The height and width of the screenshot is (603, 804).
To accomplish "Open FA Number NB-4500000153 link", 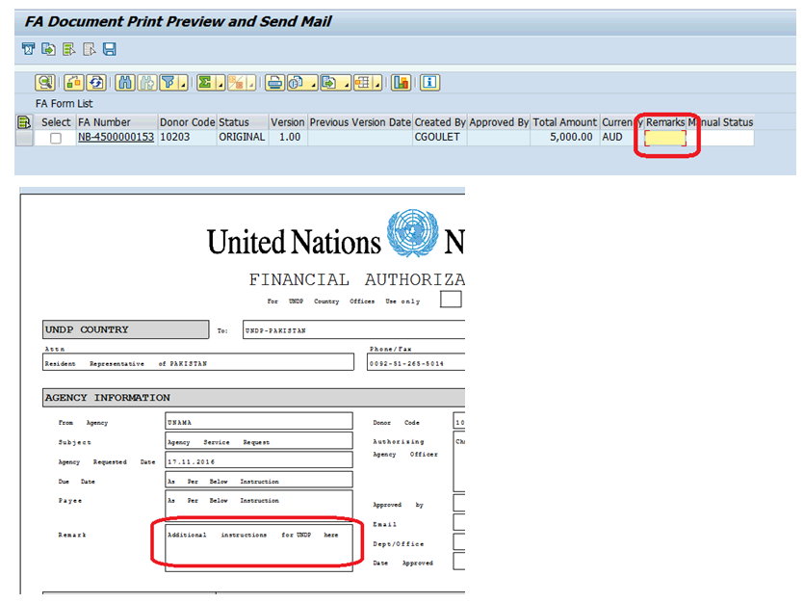I will click(x=116, y=137).
